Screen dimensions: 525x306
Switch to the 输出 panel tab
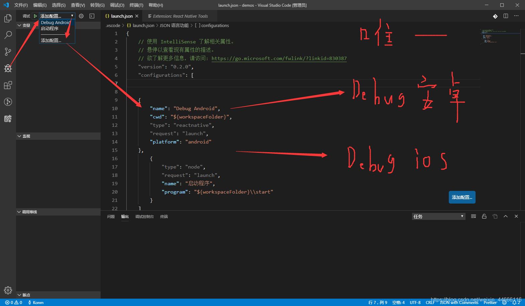[x=125, y=217]
